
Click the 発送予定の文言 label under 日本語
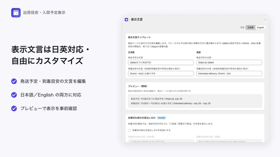135,58
